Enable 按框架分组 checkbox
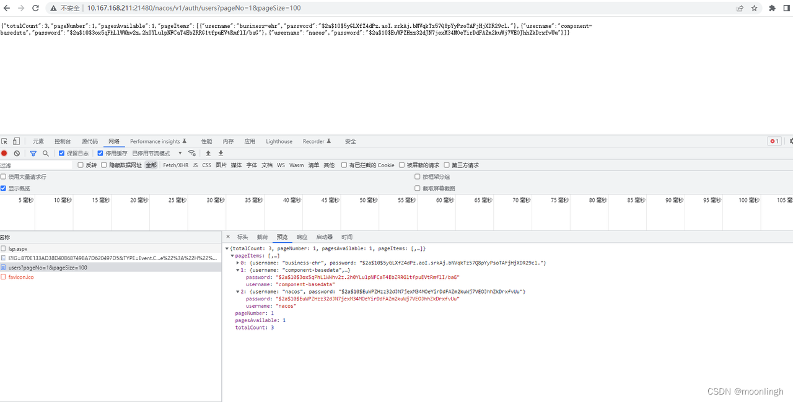The height and width of the screenshot is (402, 793). (418, 177)
